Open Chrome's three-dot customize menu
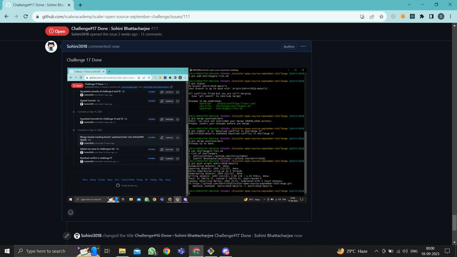Screen dimensions: 457x257 point(451,17)
